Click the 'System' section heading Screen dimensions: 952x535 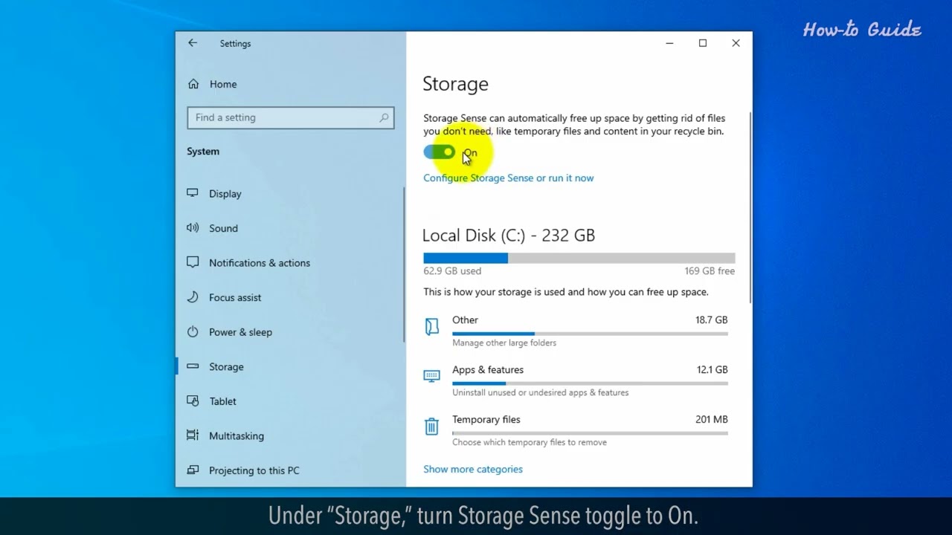click(203, 151)
